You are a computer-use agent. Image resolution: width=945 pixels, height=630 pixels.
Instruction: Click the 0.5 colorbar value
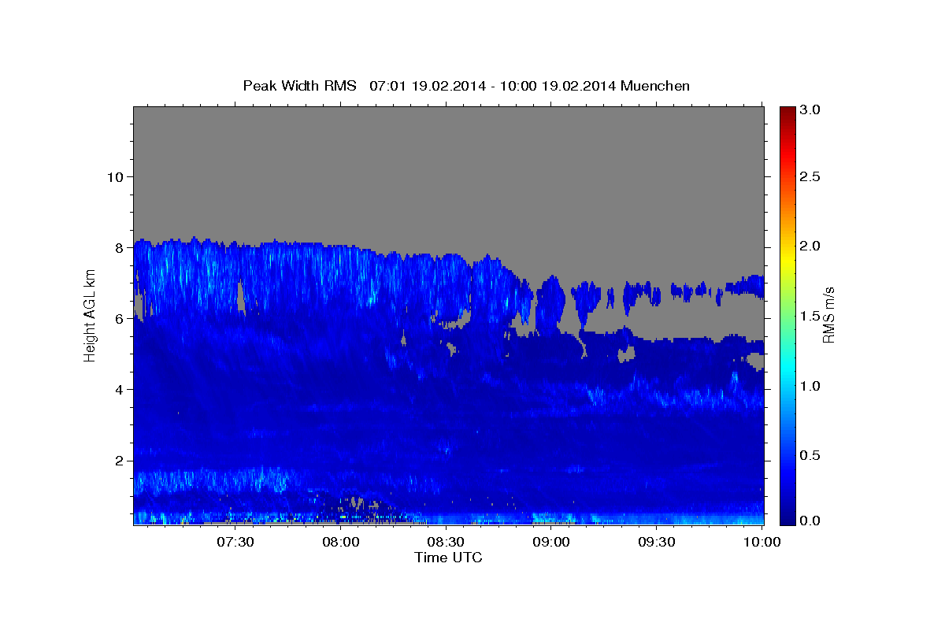pyautogui.click(x=810, y=457)
